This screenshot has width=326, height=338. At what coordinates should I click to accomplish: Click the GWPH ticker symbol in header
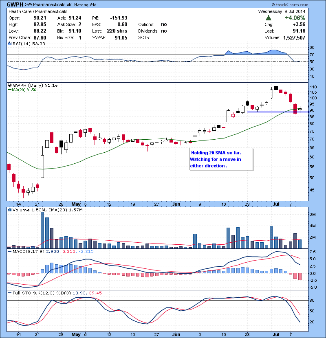click(15, 4)
